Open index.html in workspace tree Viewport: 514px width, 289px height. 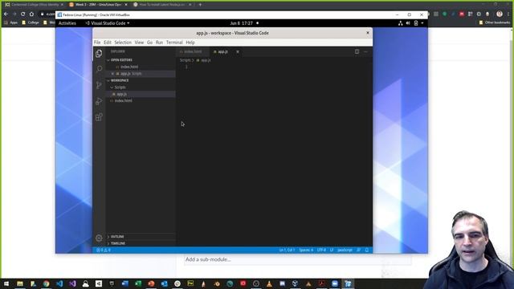(141, 100)
